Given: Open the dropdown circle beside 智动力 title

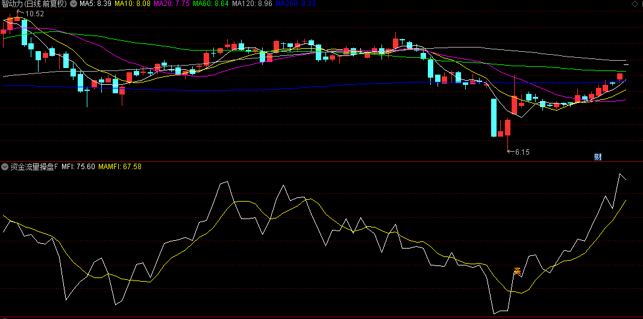Looking at the screenshot, I should click(x=73, y=4).
